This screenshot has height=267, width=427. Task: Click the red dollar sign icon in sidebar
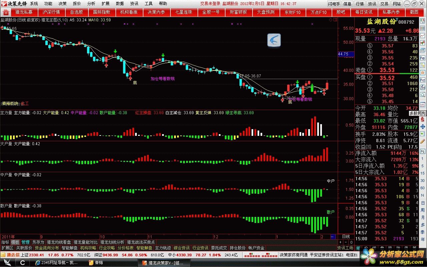pyautogui.click(x=423, y=119)
